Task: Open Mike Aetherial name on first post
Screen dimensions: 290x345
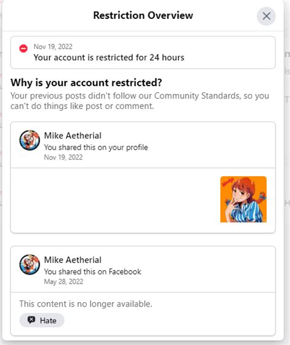Action: point(73,136)
